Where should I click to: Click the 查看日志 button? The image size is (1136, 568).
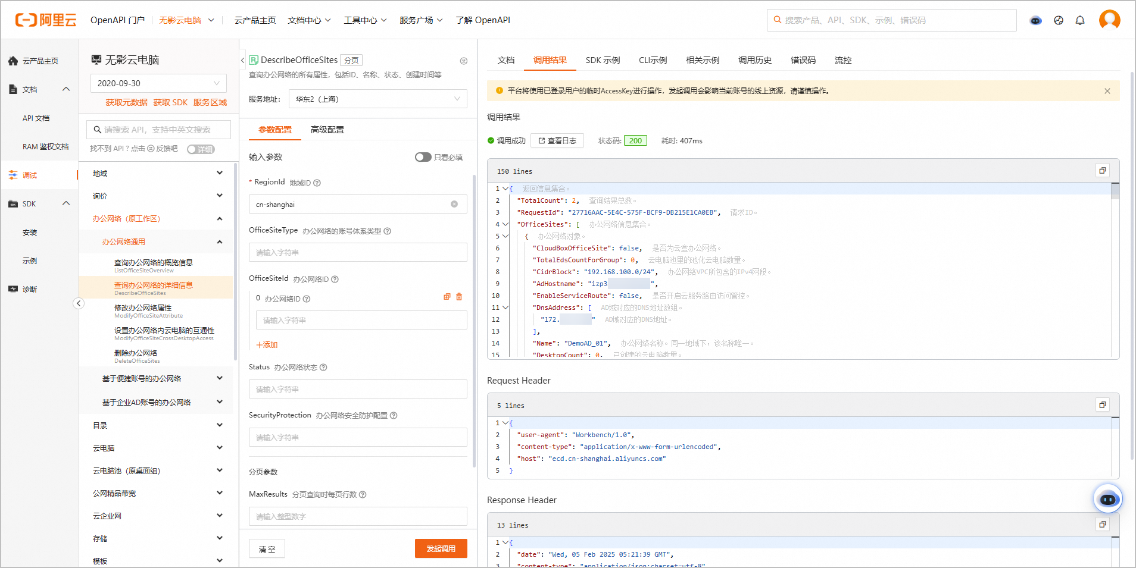(x=557, y=140)
